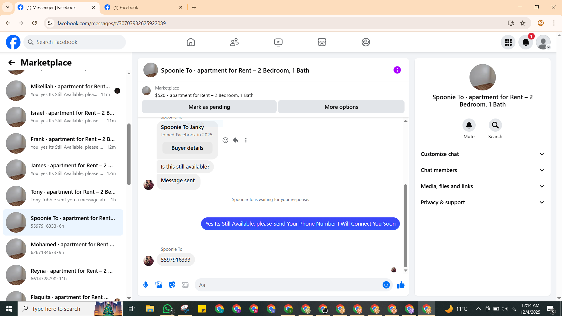Open WhatsApp from the taskbar

click(x=167, y=309)
